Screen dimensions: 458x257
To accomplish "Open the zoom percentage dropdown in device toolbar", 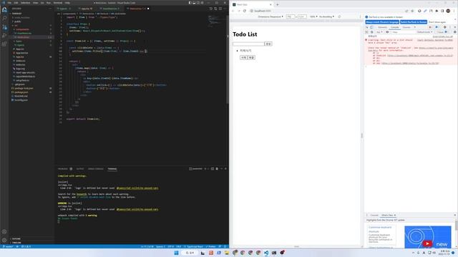I will pos(313,16).
